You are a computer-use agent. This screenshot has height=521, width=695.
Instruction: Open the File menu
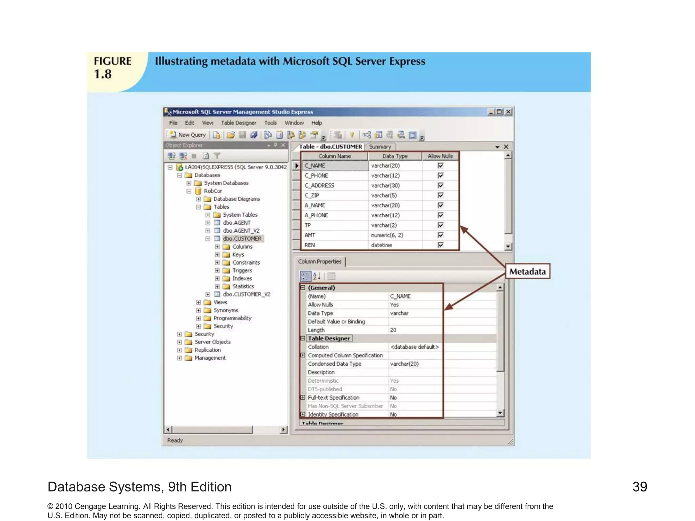click(173, 123)
